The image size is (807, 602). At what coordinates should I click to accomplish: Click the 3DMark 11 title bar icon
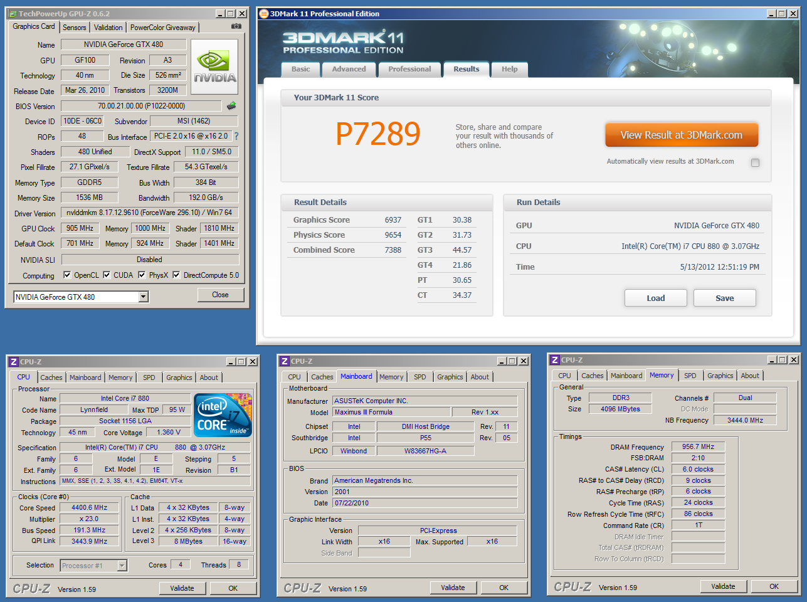click(264, 14)
